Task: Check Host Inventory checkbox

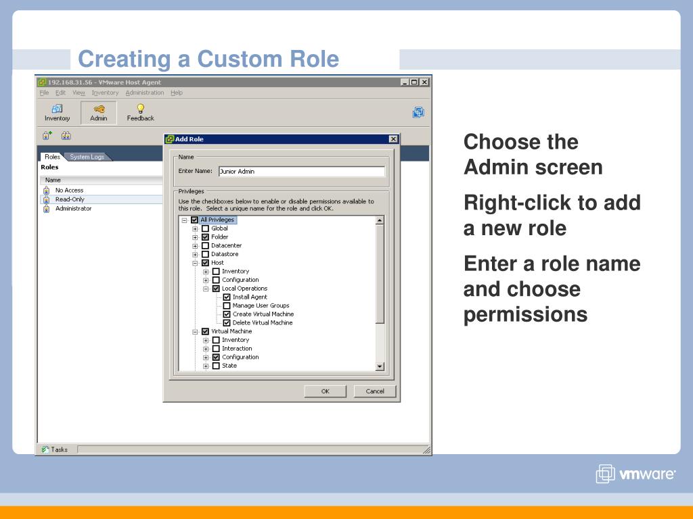Action: pyautogui.click(x=216, y=272)
